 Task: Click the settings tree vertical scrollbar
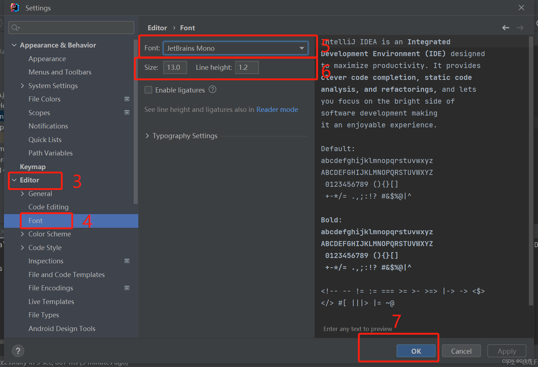click(x=136, y=122)
